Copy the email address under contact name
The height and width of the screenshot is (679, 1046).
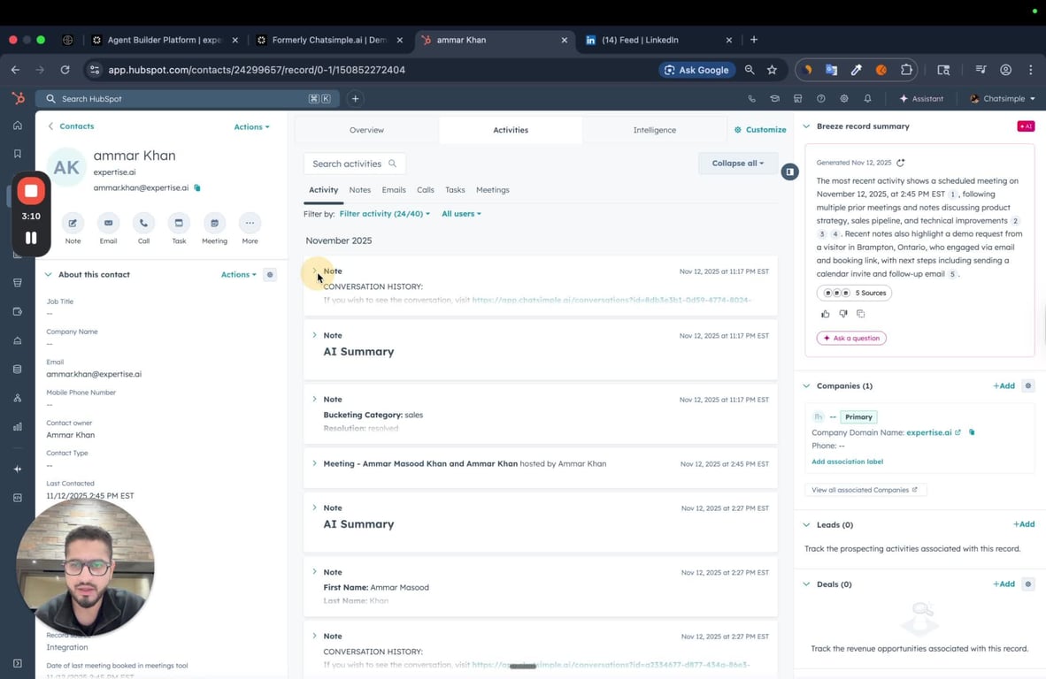point(196,188)
